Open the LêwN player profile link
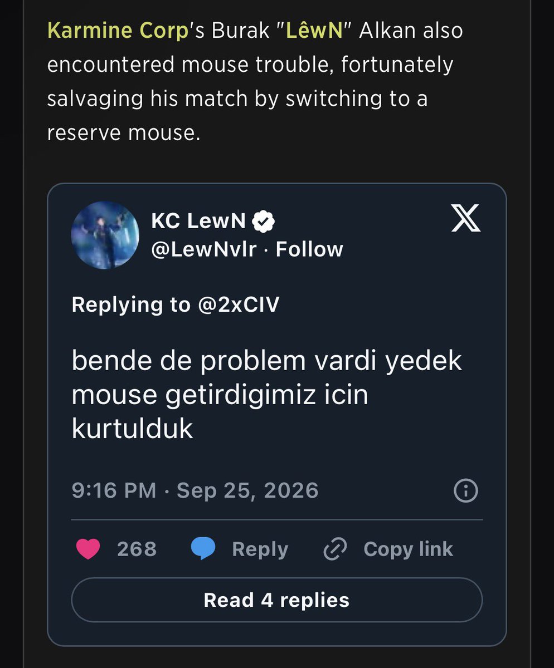554x668 pixels. tap(314, 30)
